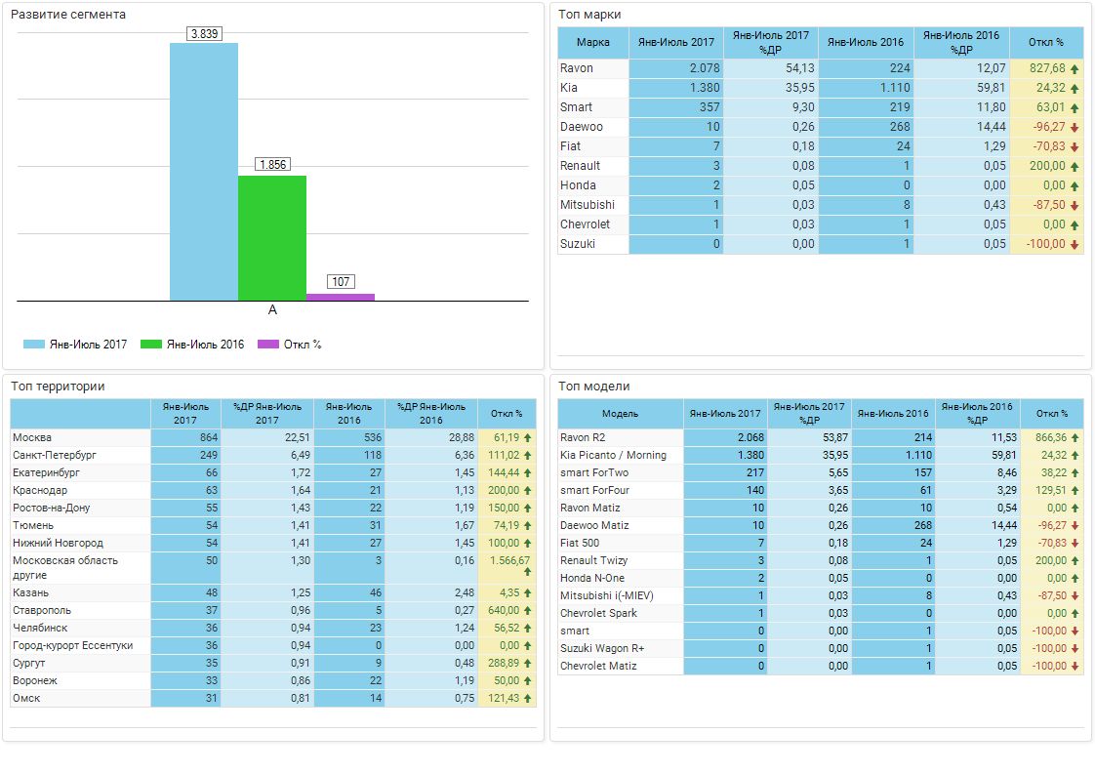Click the green up arrow in the Ravon R2 model row
1095x774 pixels.
1075,438
